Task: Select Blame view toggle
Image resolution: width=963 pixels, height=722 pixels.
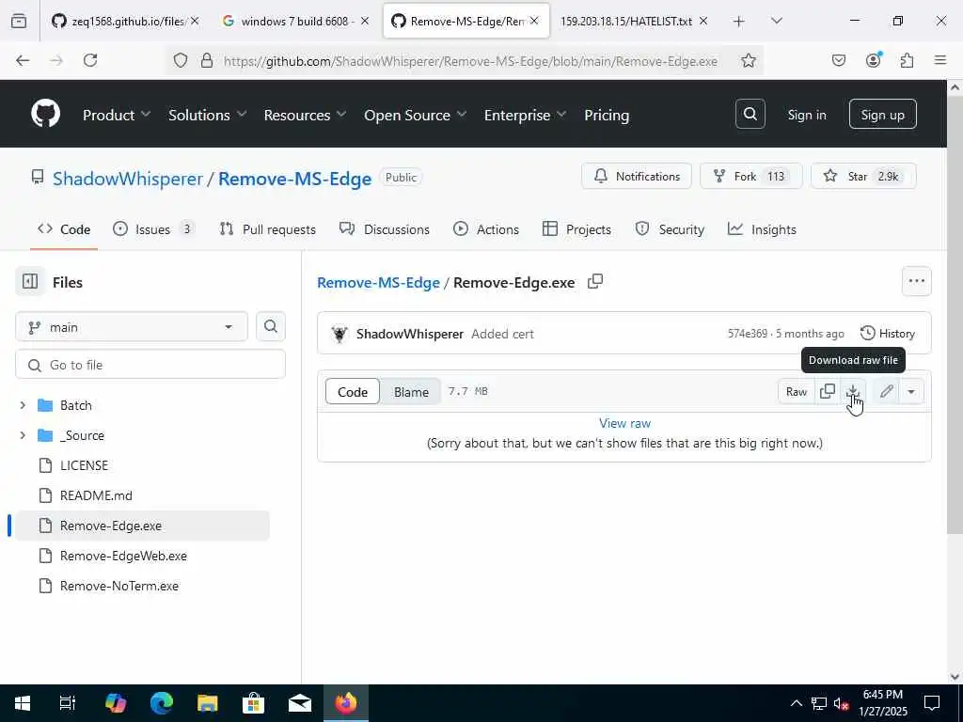Action: coord(411,392)
